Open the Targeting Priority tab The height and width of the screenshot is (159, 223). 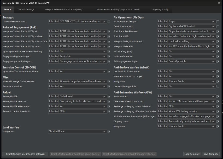pos(160,9)
